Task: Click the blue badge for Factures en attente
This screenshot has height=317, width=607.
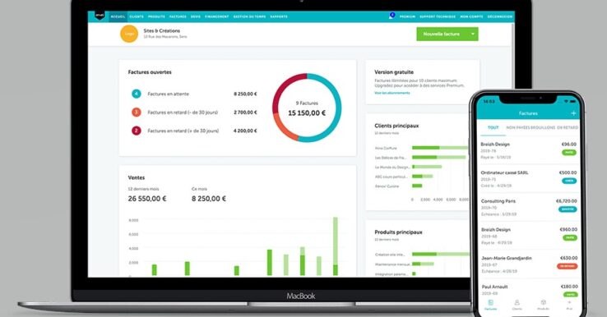Action: point(137,94)
